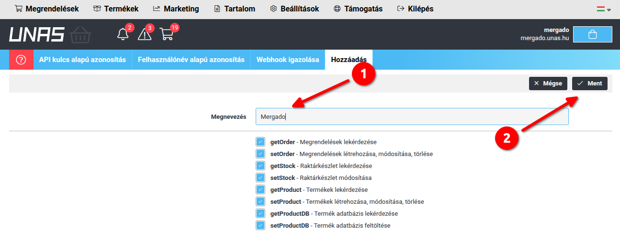Uncheck the getOrder permission checkbox
Image resolution: width=620 pixels, height=231 pixels.
click(260, 142)
